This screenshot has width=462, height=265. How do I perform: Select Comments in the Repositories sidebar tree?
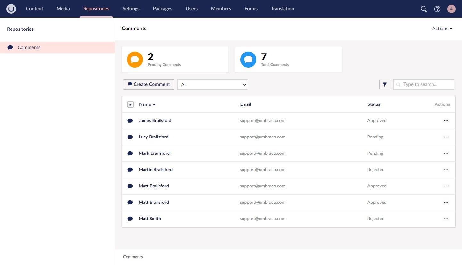click(x=29, y=47)
